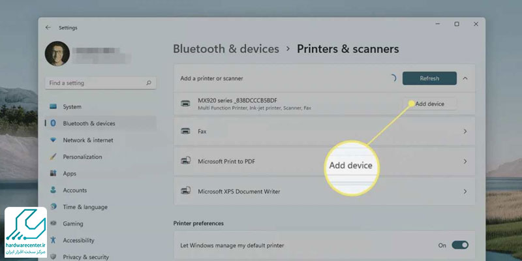This screenshot has width=522, height=261.
Task: Click the System icon in sidebar
Action: click(53, 107)
